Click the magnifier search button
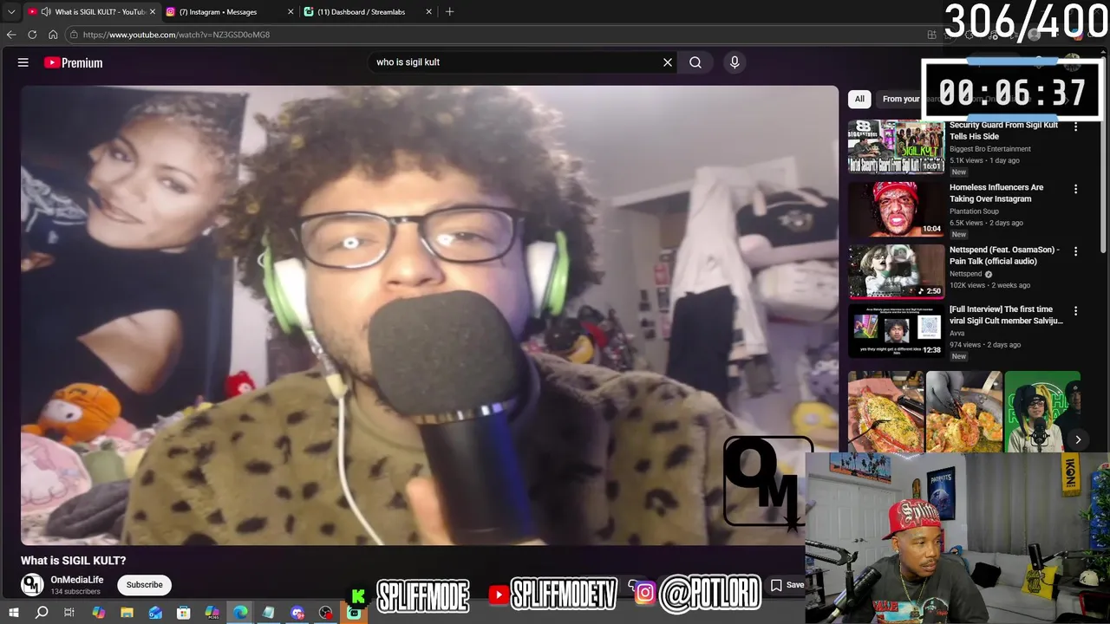The height and width of the screenshot is (624, 1110). pyautogui.click(x=695, y=62)
